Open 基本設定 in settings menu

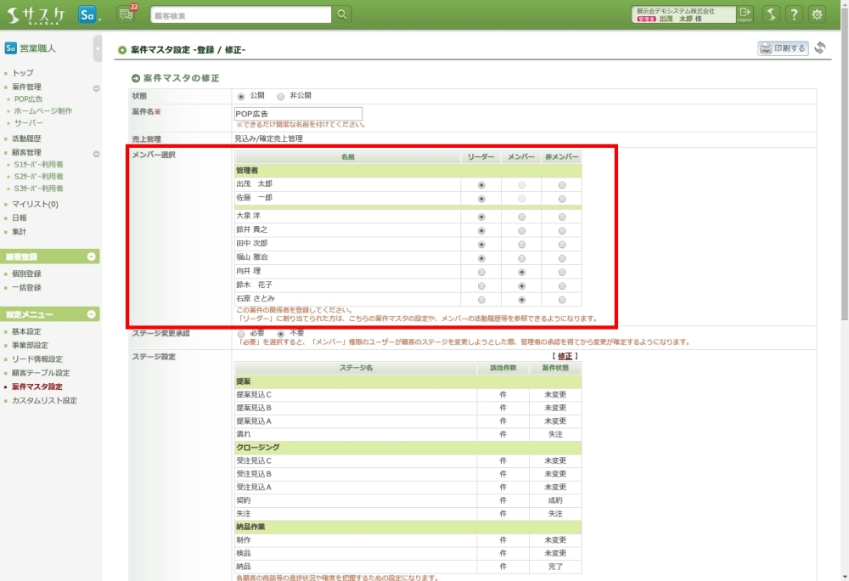(26, 331)
